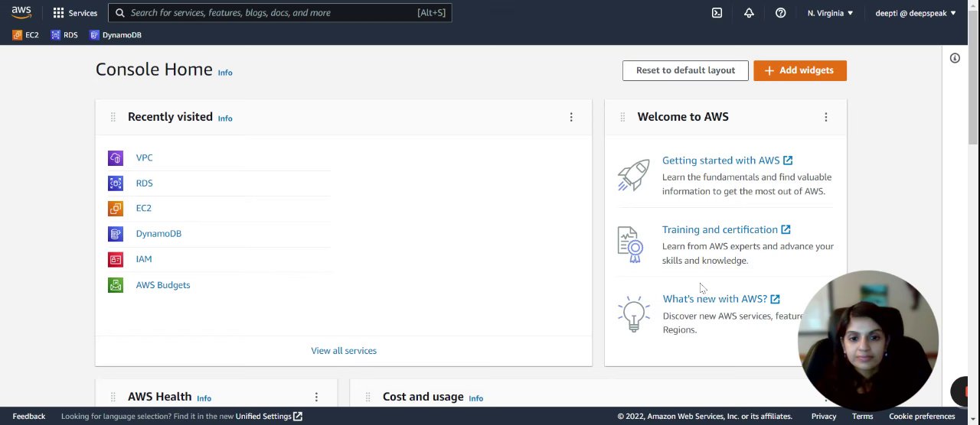Image resolution: width=980 pixels, height=425 pixels.
Task: Click the RDS icon in Recently visited
Action: pos(116,183)
